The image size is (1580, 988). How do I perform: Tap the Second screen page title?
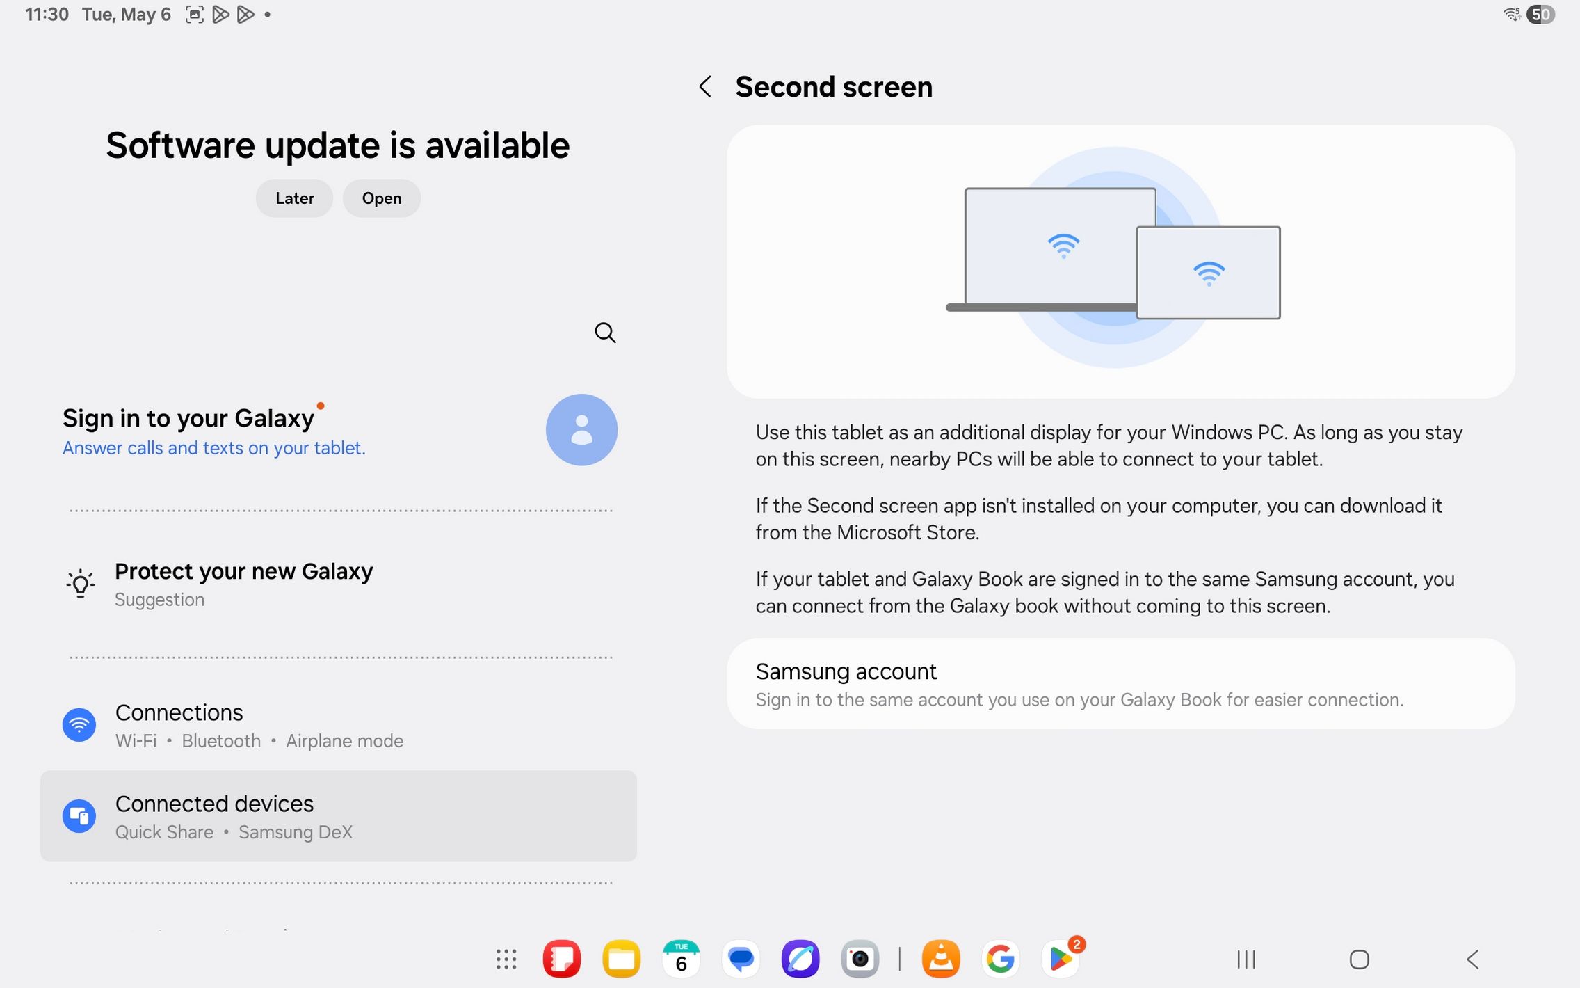[834, 87]
